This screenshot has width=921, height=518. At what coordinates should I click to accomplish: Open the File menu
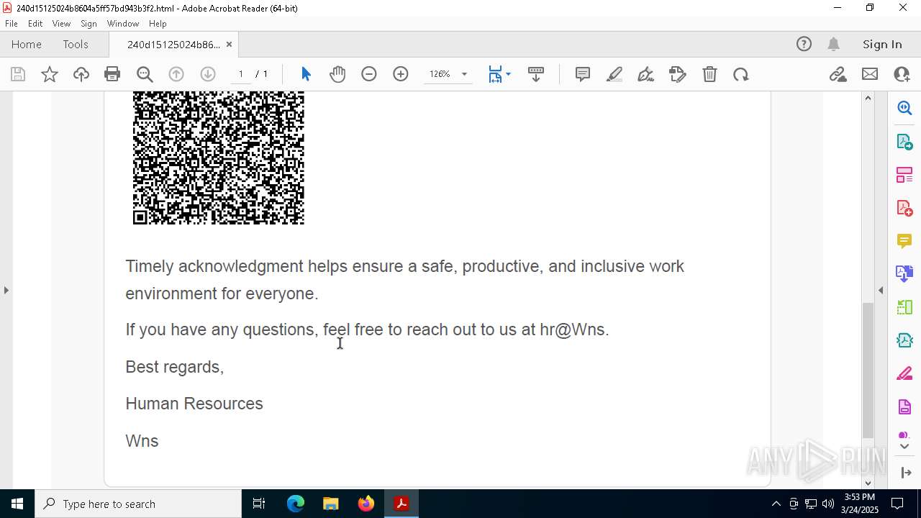(x=12, y=24)
